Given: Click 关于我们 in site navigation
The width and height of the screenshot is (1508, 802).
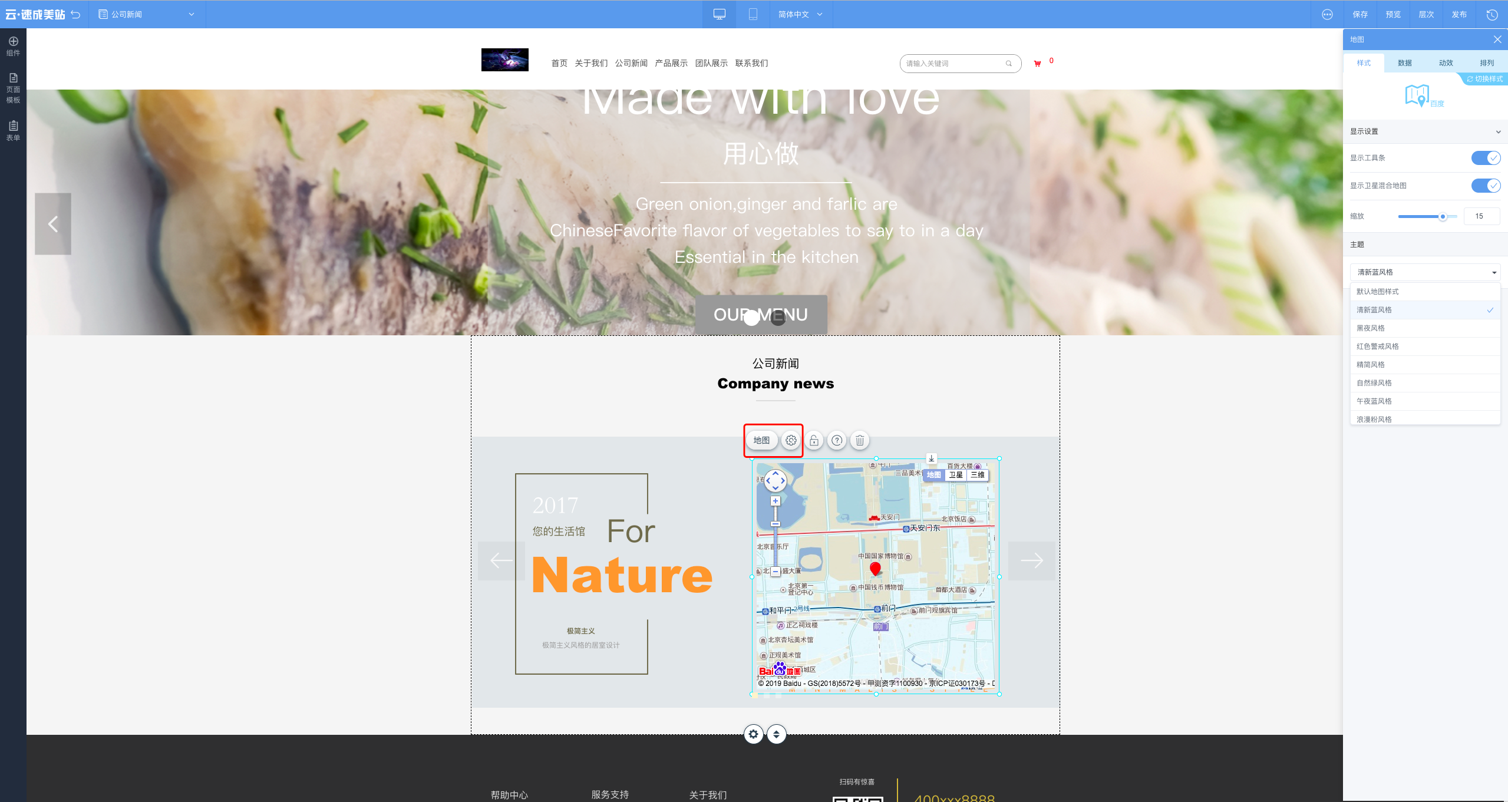Looking at the screenshot, I should (x=591, y=63).
